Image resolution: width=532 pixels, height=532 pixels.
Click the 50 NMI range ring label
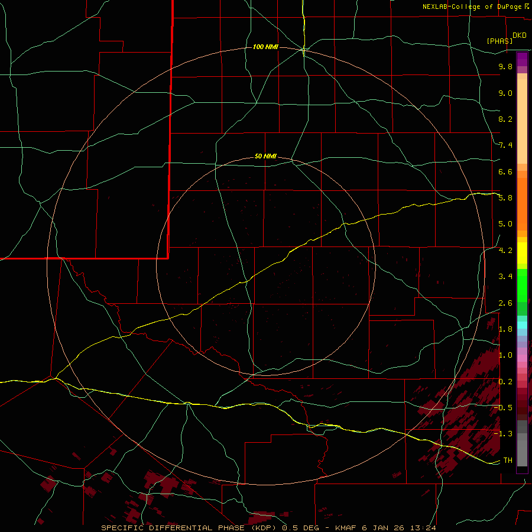point(265,156)
